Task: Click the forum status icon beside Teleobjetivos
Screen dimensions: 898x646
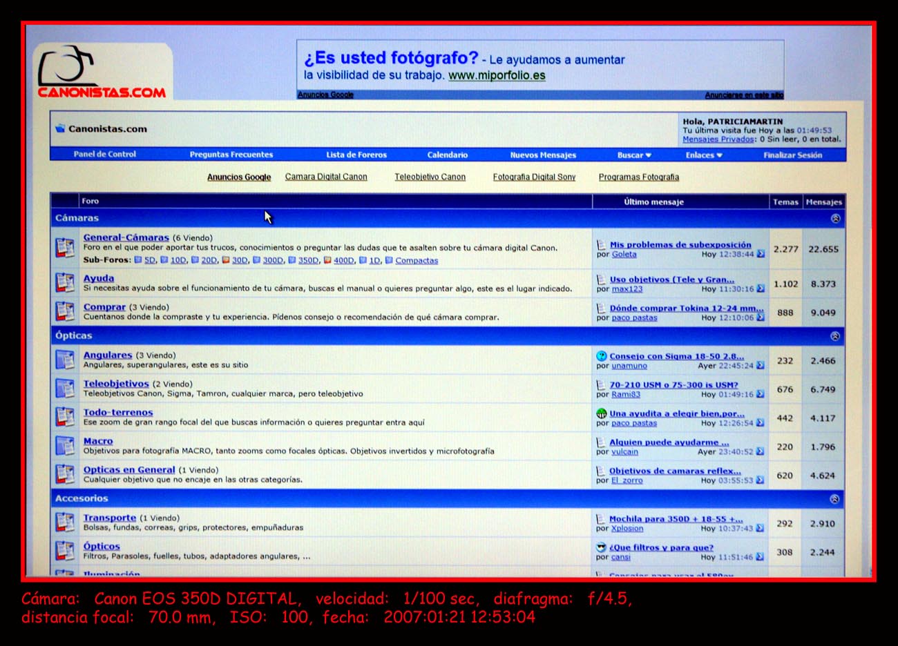Action: [x=65, y=389]
